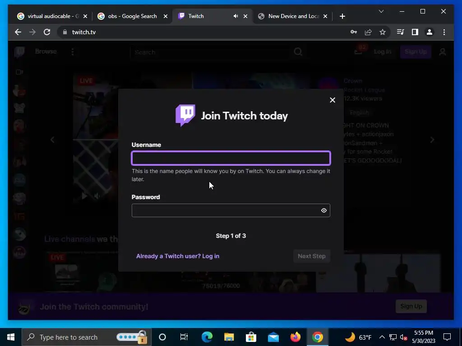The width and height of the screenshot is (462, 346).
Task: Close the virtual audiocable tab
Action: (85, 16)
